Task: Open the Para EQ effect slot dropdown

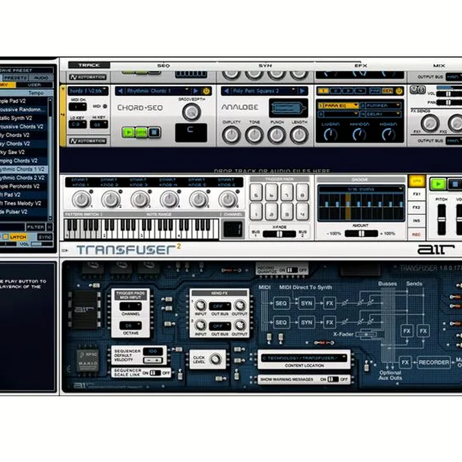Action: click(x=338, y=105)
